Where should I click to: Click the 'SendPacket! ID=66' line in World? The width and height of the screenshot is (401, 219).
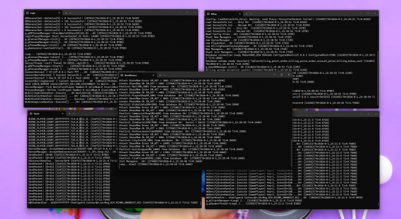(x=69, y=155)
